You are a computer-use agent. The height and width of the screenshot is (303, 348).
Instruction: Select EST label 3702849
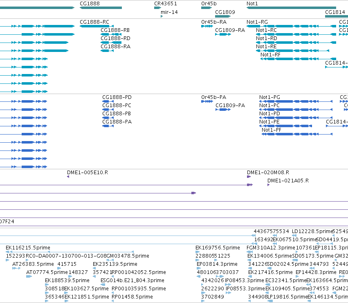tap(213, 297)
